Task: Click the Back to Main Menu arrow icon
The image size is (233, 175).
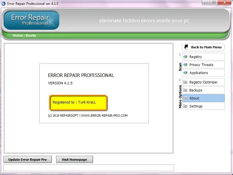Action: click(x=186, y=47)
